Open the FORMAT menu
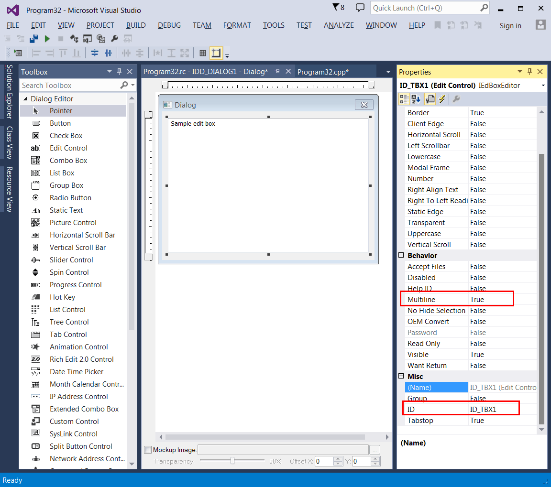This screenshot has width=551, height=487. tap(237, 25)
